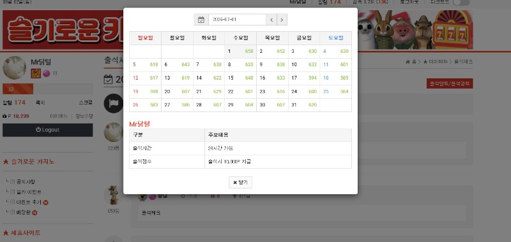The height and width of the screenshot is (242, 511).
Task: Select day 15 in the calendar
Action: click(241, 78)
